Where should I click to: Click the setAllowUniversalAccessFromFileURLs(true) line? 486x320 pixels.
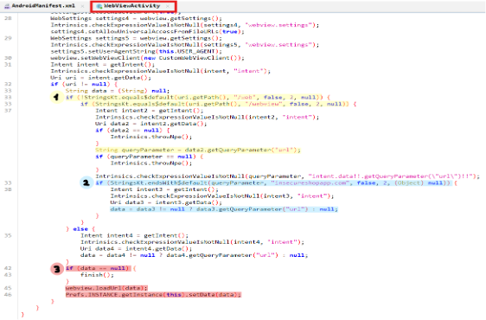(x=148, y=32)
